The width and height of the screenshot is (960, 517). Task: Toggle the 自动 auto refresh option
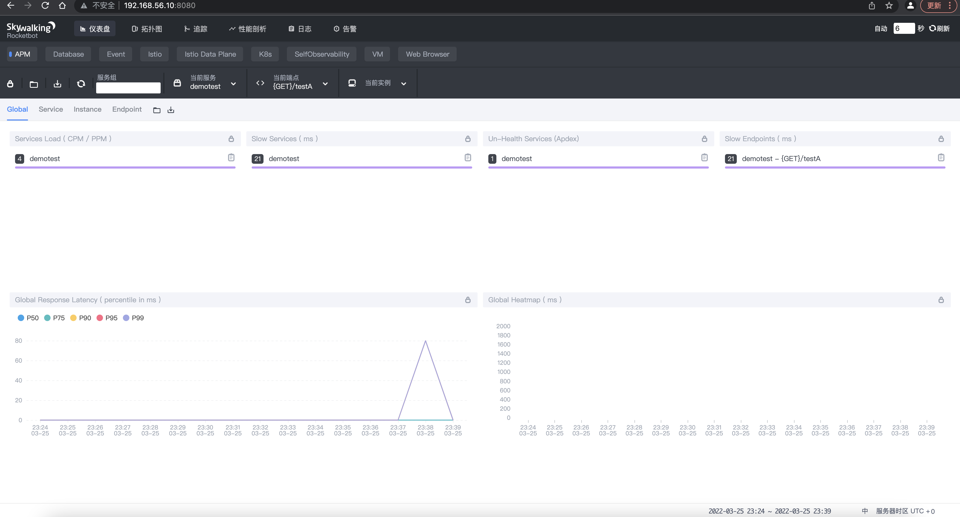880,29
